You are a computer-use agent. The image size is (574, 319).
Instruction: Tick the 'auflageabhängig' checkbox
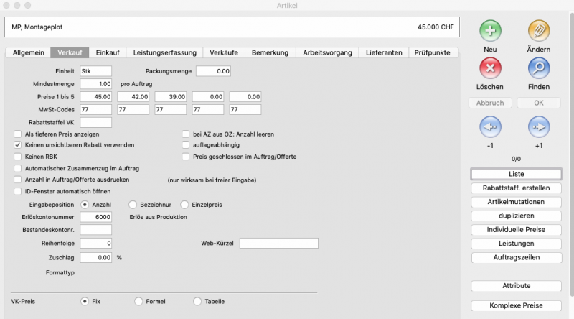(185, 145)
